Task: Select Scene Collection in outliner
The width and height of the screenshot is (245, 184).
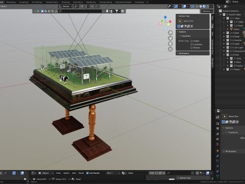Action: (x=231, y=11)
